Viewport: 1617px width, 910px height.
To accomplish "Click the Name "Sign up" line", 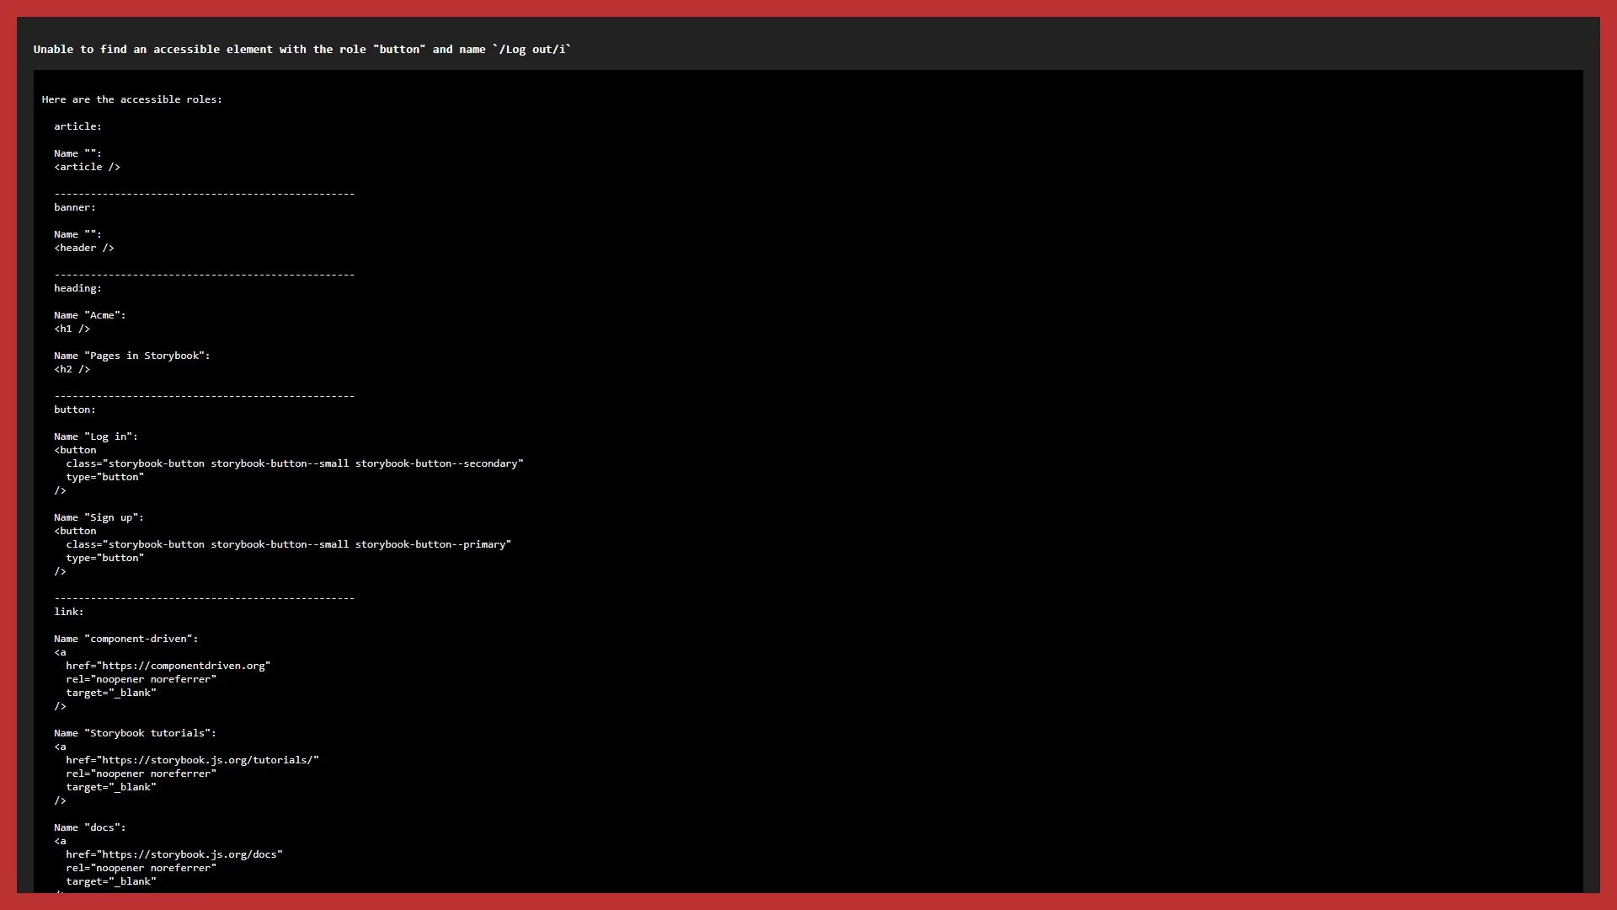I will (99, 517).
